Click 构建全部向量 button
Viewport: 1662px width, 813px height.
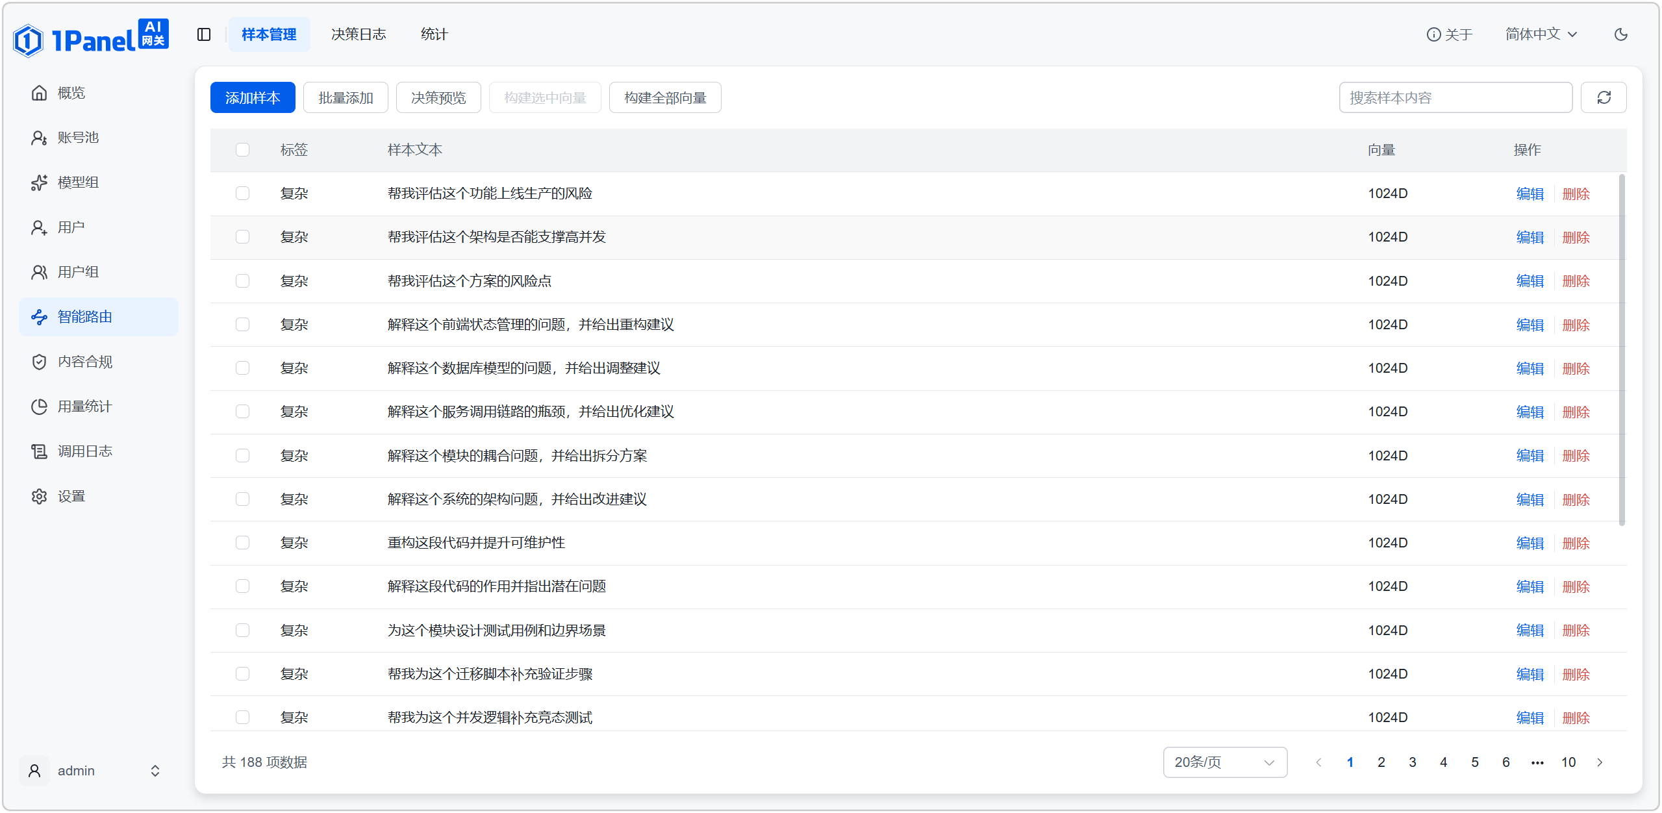click(x=665, y=97)
